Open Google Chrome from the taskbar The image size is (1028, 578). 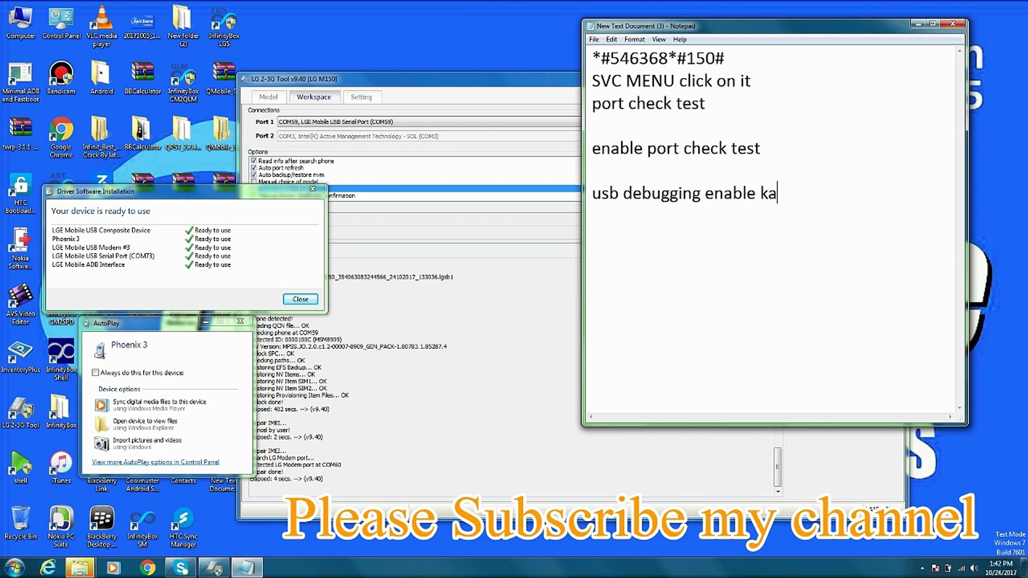point(147,567)
